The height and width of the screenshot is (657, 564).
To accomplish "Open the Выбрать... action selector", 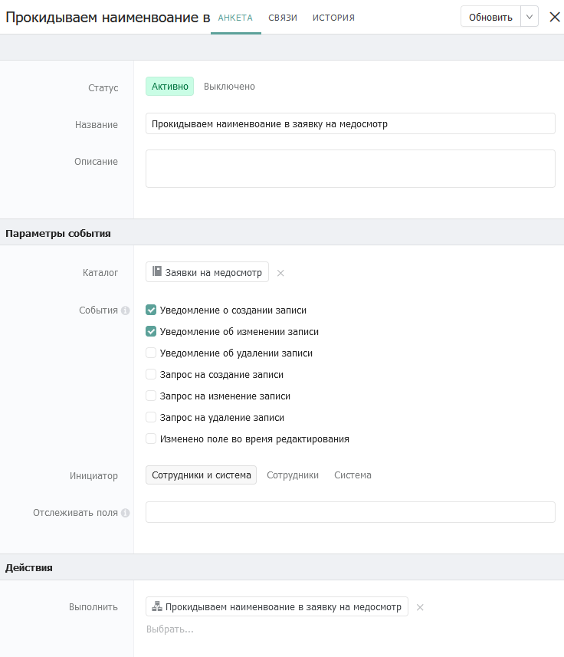I will coord(170,629).
